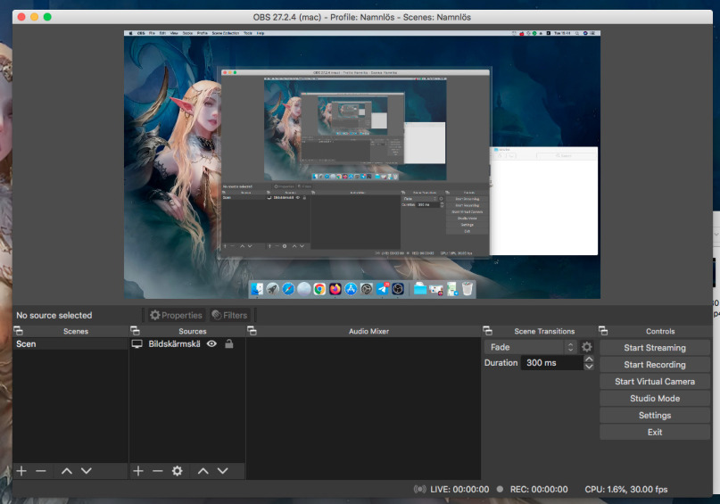The width and height of the screenshot is (720, 504).
Task: Lock the Bildskärmskä source
Action: tap(229, 343)
